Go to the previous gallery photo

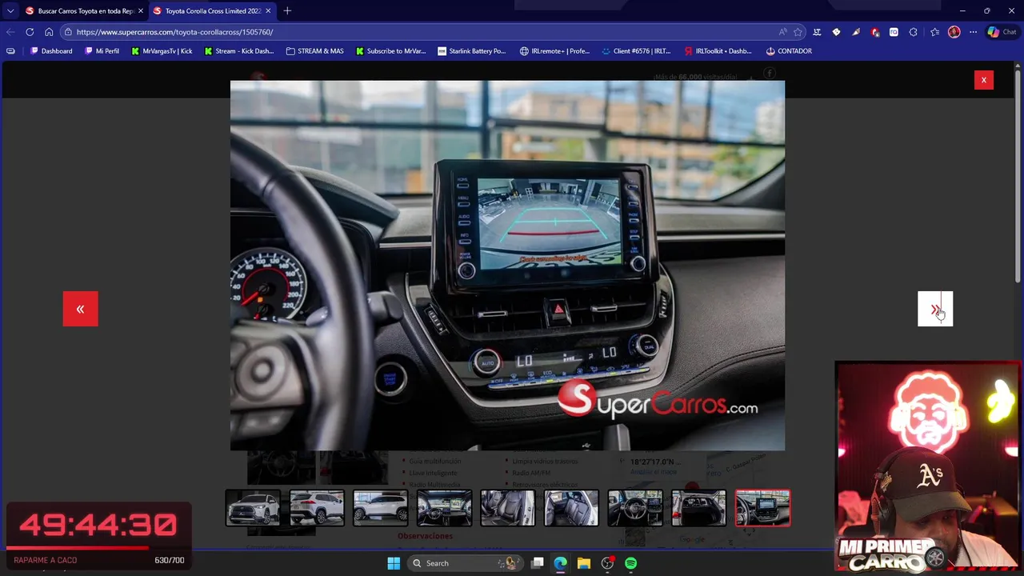coord(80,309)
